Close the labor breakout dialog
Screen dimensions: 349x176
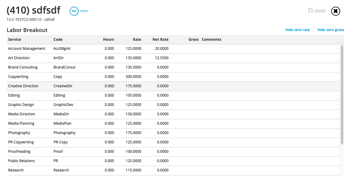[336, 11]
